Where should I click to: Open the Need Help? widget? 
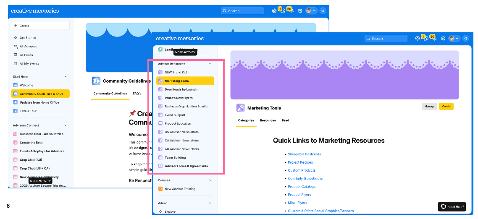(x=452, y=206)
